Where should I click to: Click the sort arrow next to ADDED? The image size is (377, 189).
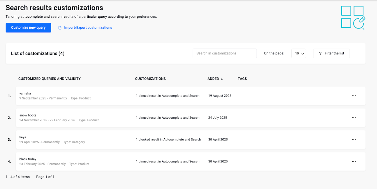tap(222, 79)
